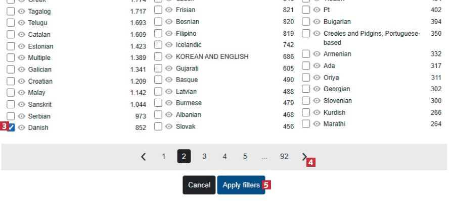Click the eye icon next to Sanskrit
The height and width of the screenshot is (201, 449).
[x=21, y=104]
